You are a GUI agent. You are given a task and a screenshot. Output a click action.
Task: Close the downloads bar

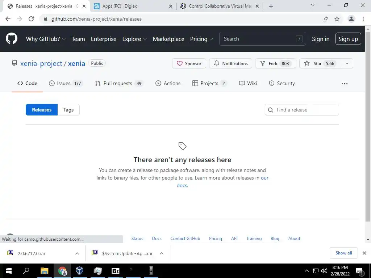click(x=364, y=253)
